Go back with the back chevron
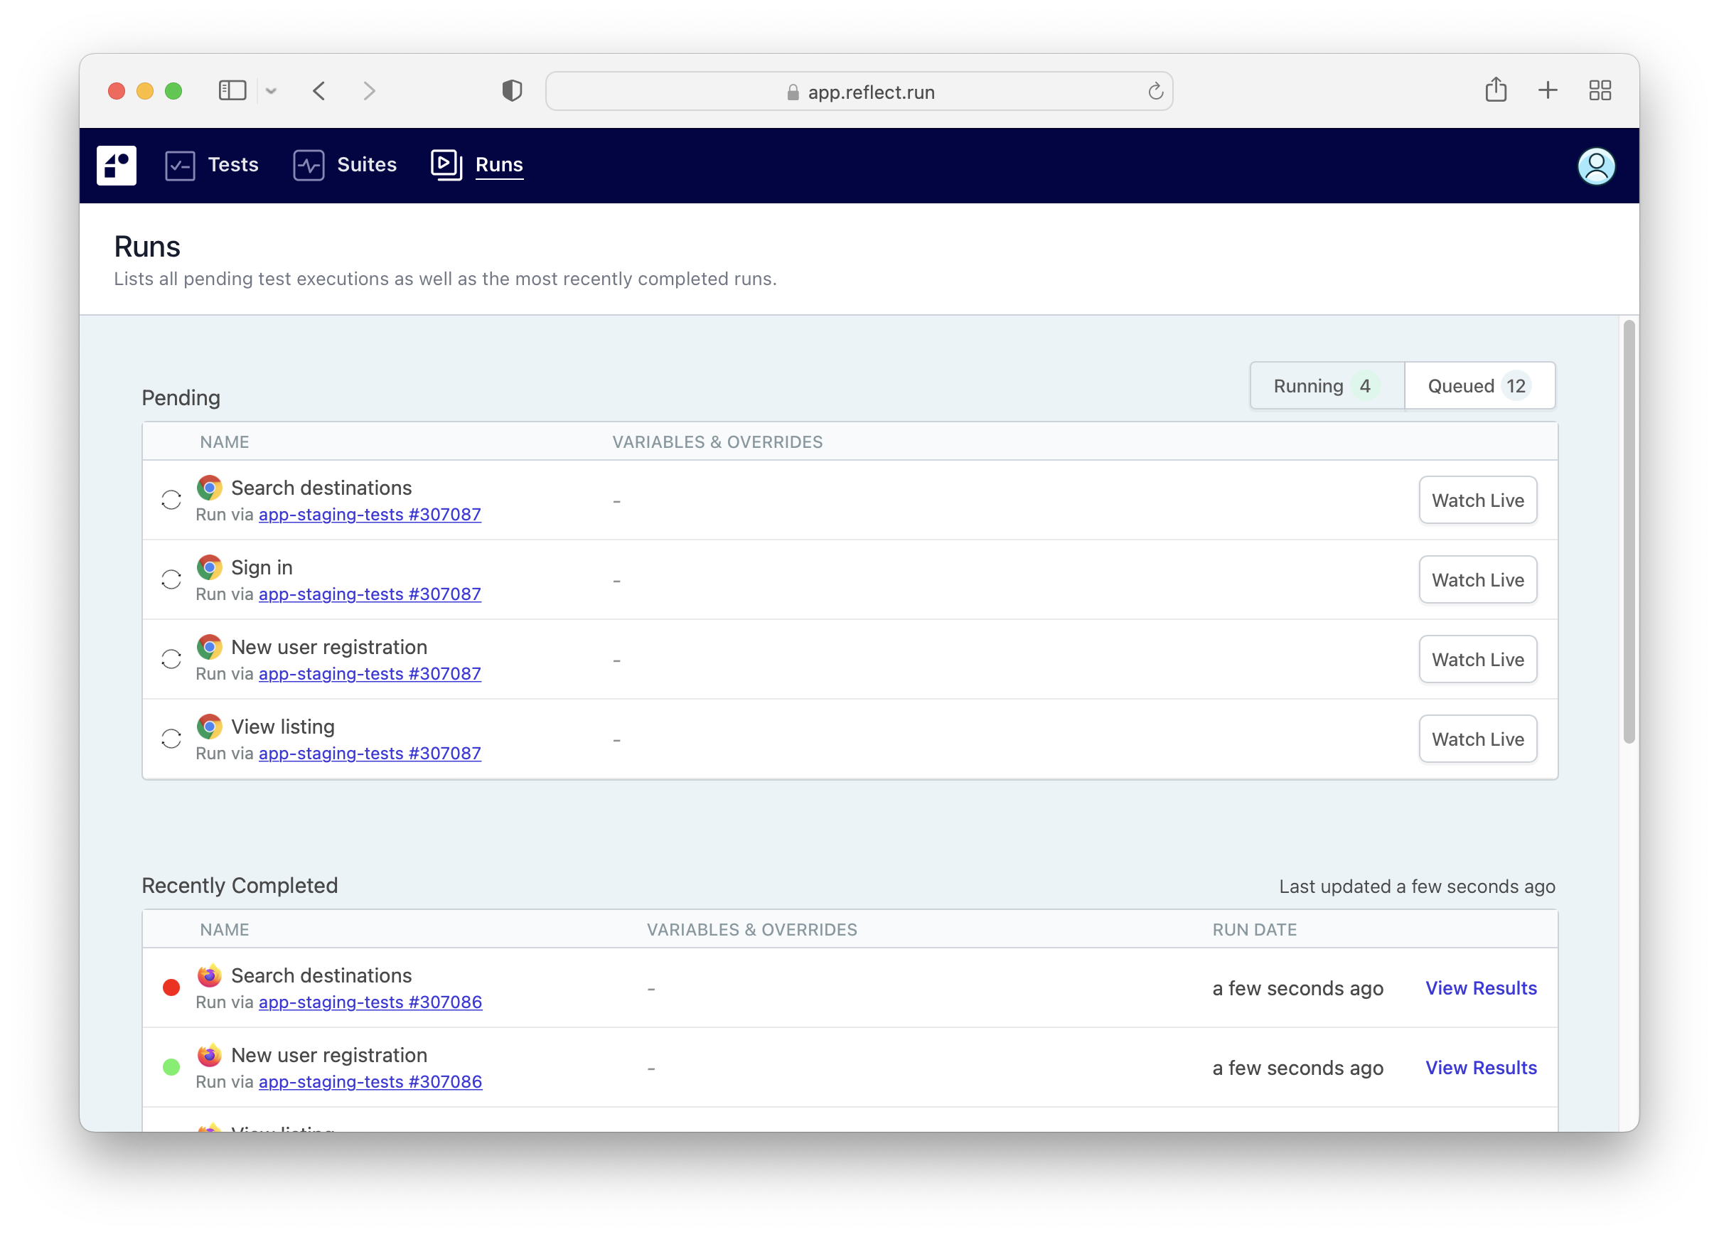Viewport: 1719px width, 1237px height. click(319, 91)
